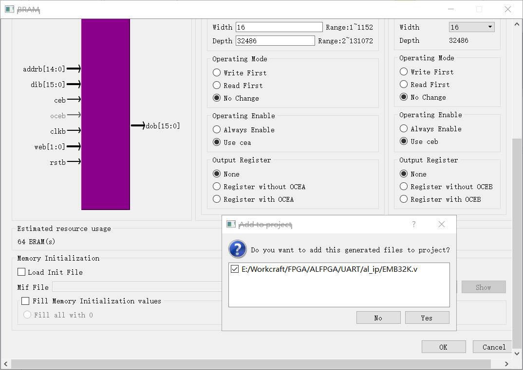This screenshot has height=370, width=523.
Task: Click No in Add to project dialog
Action: tap(378, 317)
